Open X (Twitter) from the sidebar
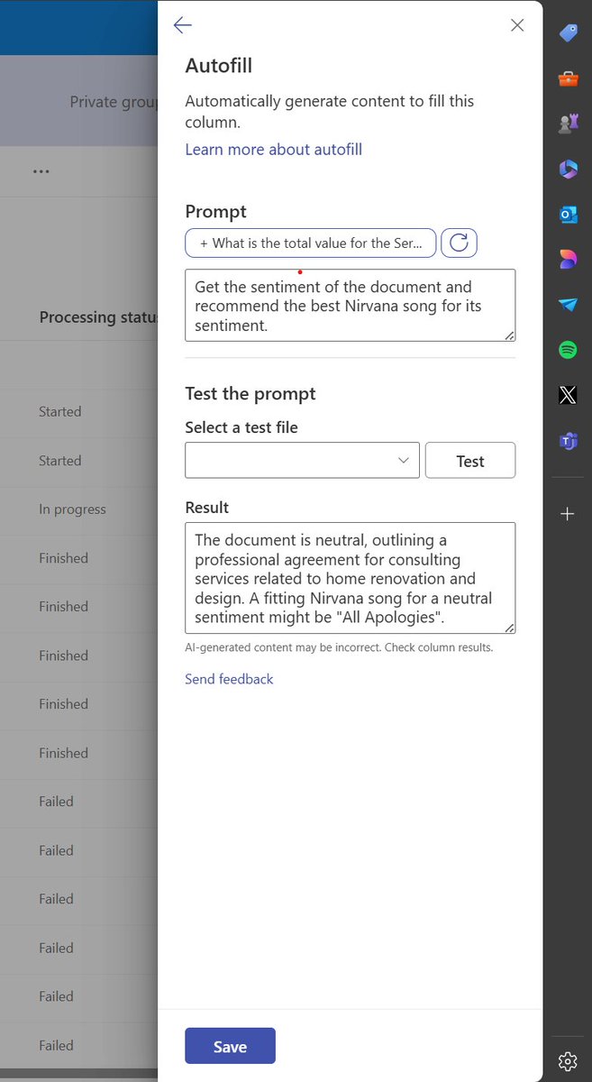 tap(568, 395)
